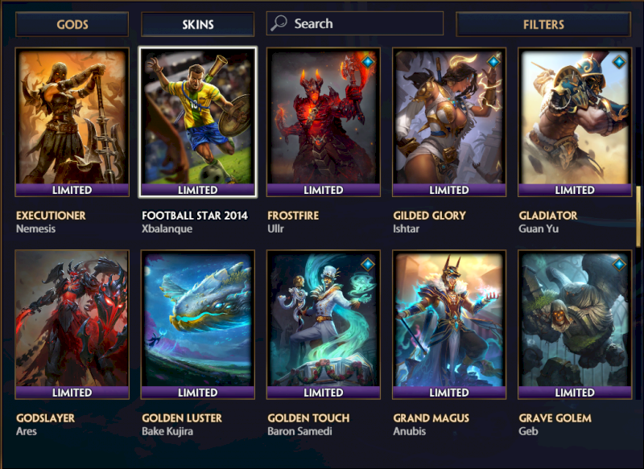
Task: Select the Godslayer Ares skin card
Action: point(72,324)
